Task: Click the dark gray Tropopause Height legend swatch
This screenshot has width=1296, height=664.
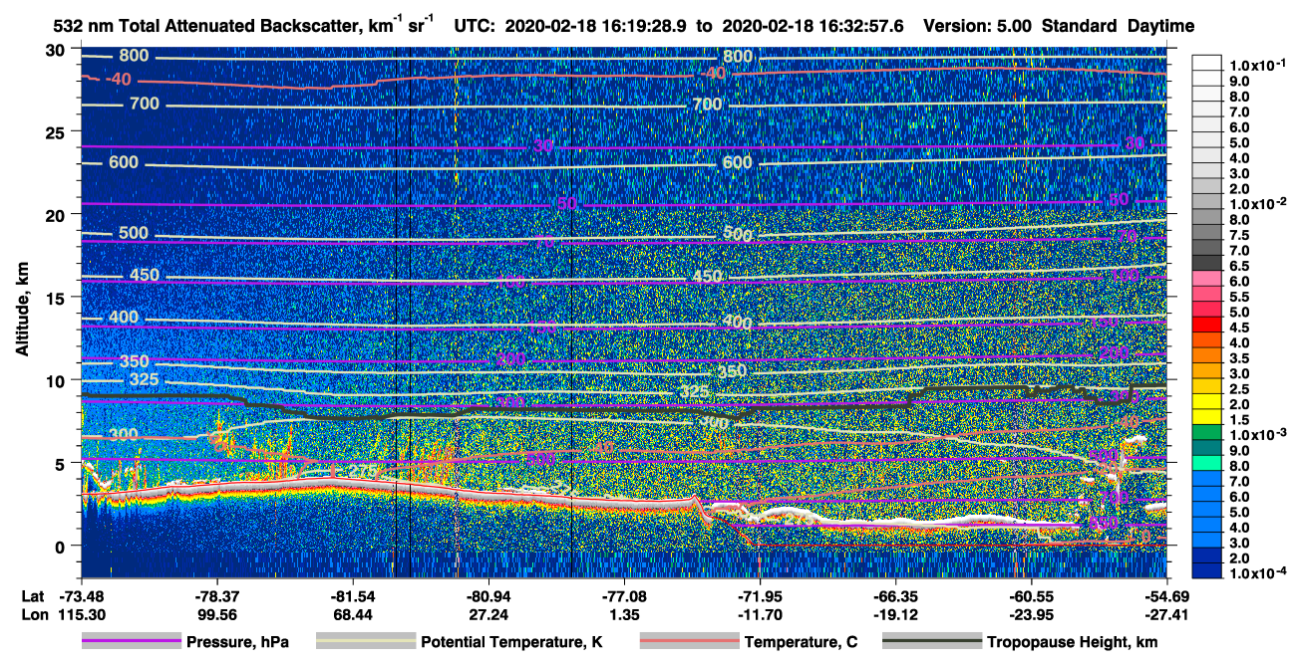Action: point(932,642)
